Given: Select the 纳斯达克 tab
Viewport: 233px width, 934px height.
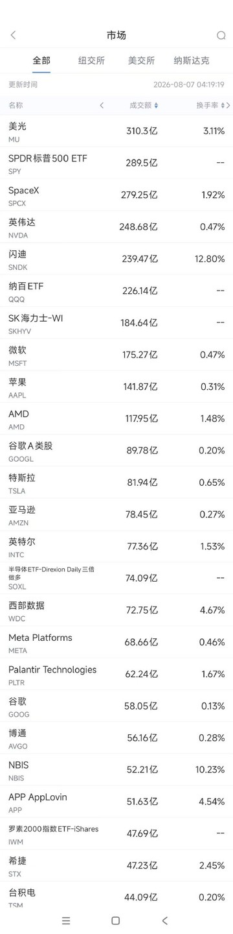Looking at the screenshot, I should pyautogui.click(x=192, y=61).
